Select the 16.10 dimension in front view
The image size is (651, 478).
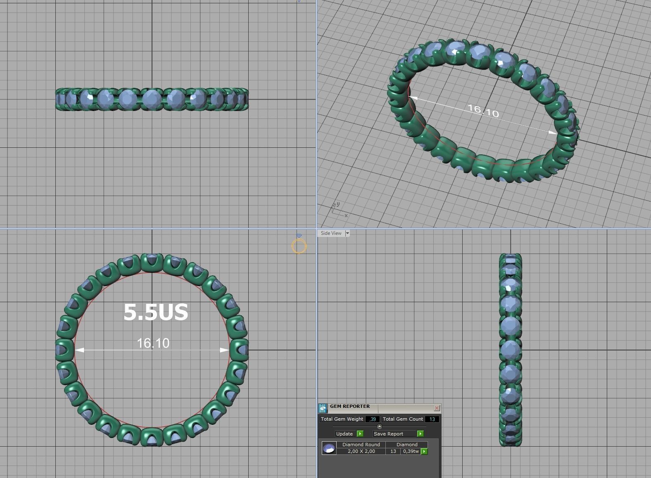(x=153, y=343)
